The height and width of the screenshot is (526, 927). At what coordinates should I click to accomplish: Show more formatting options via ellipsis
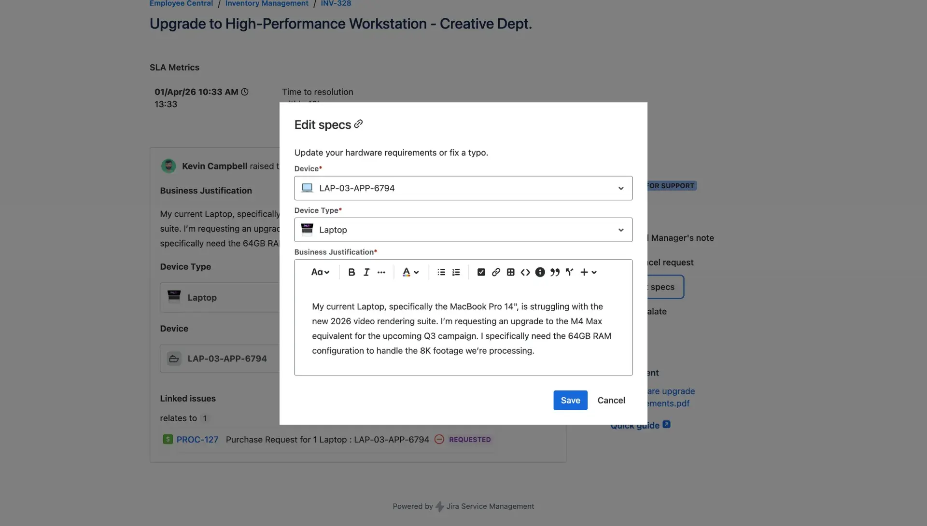point(381,272)
